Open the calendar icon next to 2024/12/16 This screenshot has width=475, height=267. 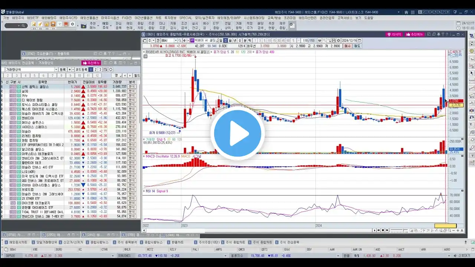click(x=360, y=40)
